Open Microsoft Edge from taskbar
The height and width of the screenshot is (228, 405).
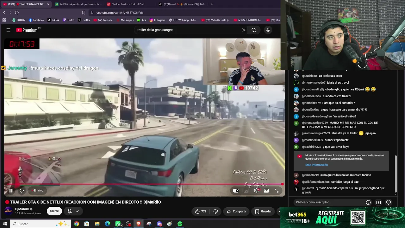click(x=108, y=224)
